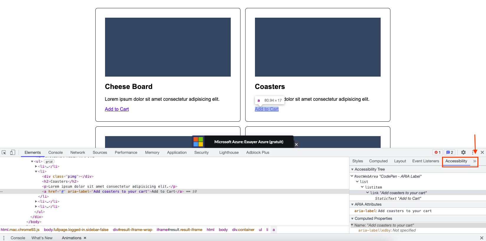
Task: Open DevTools settings gear
Action: 463,152
